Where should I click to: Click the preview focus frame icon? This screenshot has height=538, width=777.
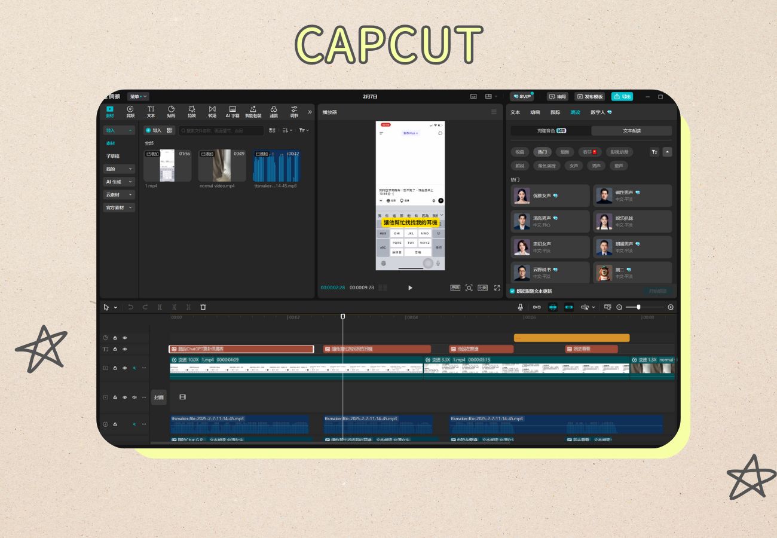469,288
